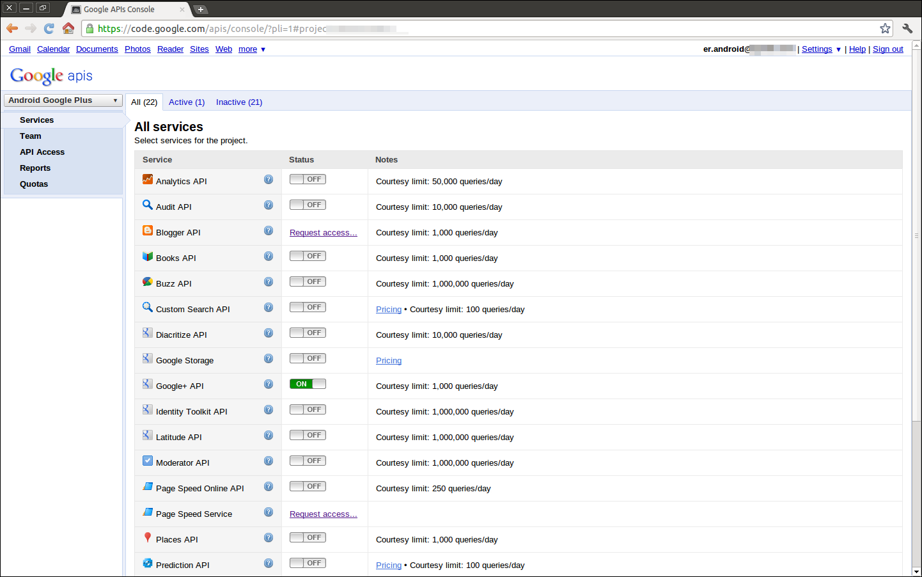Switch to the Inactive (21) tab

[x=238, y=102]
